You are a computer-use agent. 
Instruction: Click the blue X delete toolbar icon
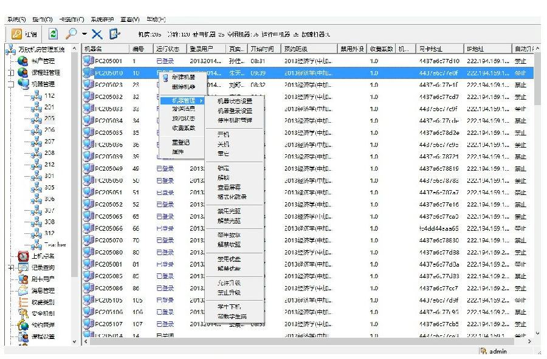[97, 34]
